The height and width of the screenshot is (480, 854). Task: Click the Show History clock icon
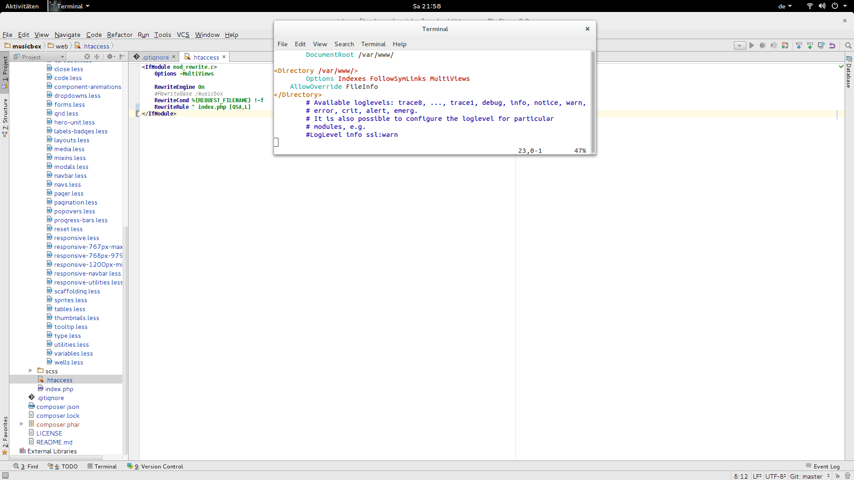[x=821, y=45]
